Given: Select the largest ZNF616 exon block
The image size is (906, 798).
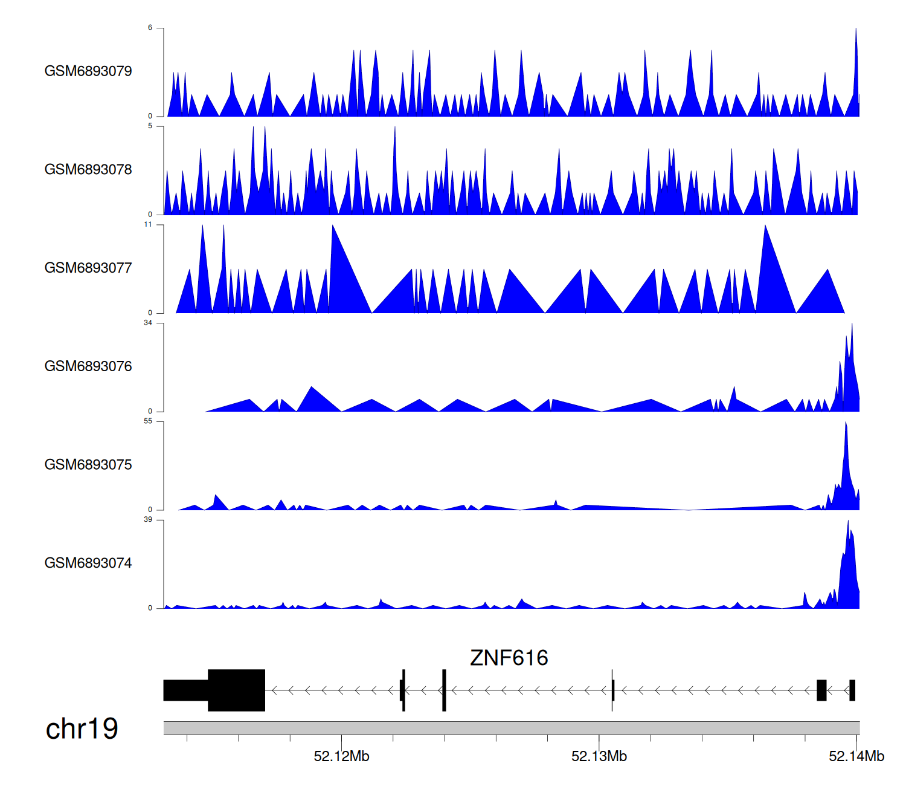Looking at the screenshot, I should [236, 690].
